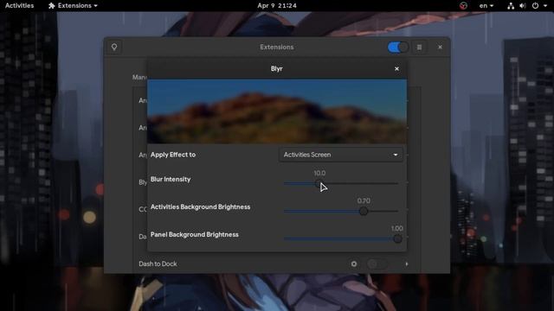Screen dimensions: 554x311
Task: Click the Blur Intensity label
Action: (x=171, y=179)
